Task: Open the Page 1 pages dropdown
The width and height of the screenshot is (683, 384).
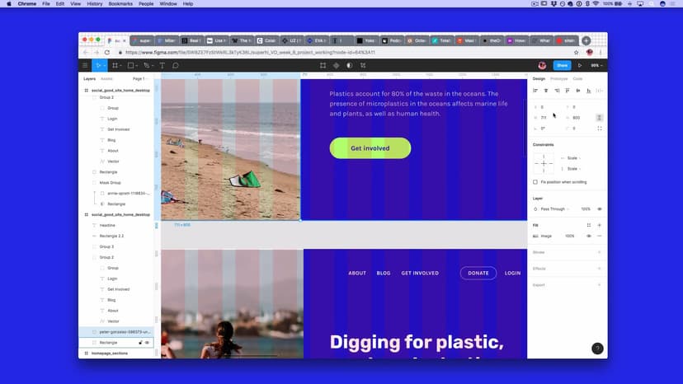Action: point(139,78)
